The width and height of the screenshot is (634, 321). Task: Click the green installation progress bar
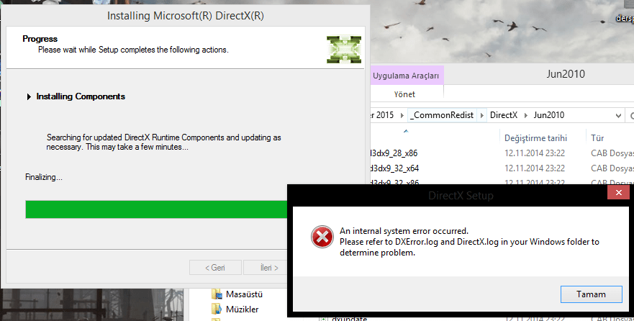[x=156, y=209]
